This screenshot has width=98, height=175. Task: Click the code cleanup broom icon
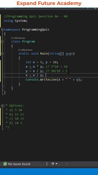click(x=53, y=164)
